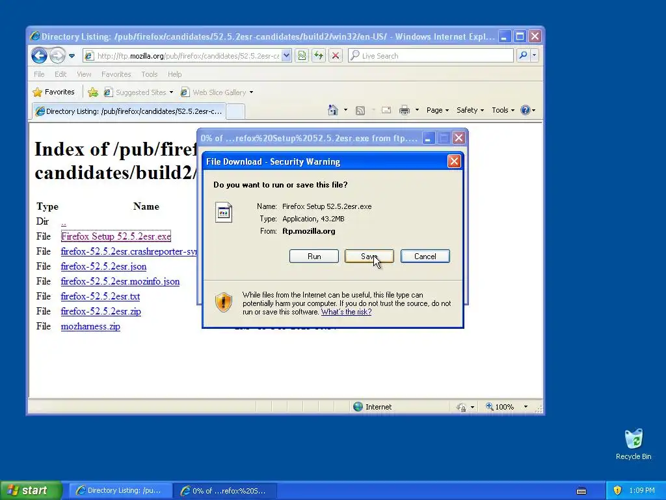Click the Protected Mode status icon
The image size is (666, 500).
(x=462, y=408)
